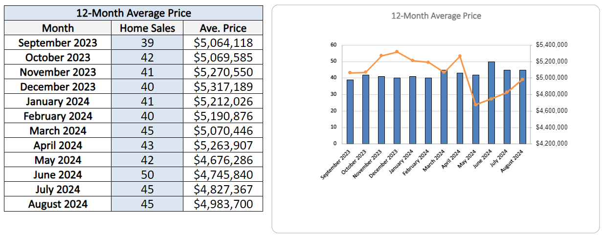Click the August 2024 bar in chart

[522, 107]
